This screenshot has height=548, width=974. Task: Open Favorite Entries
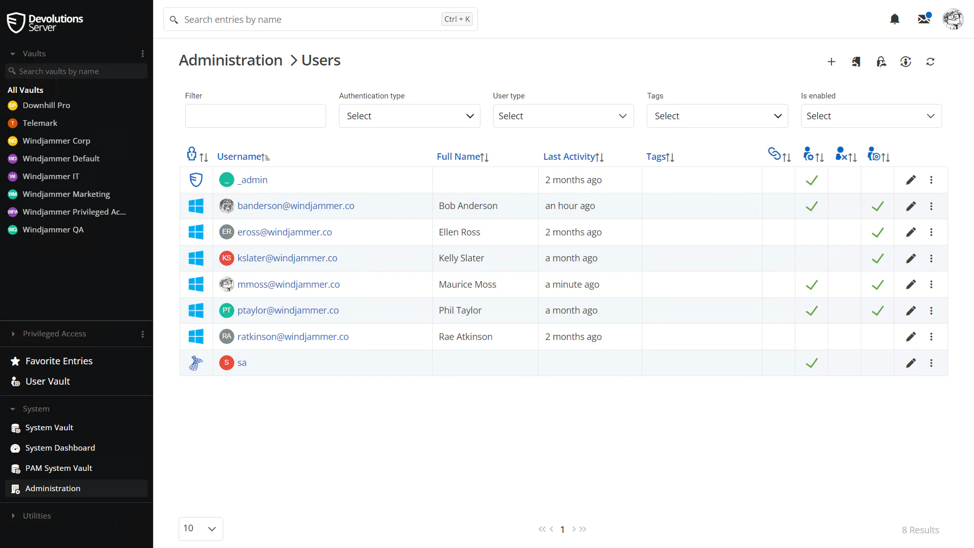[52, 361]
